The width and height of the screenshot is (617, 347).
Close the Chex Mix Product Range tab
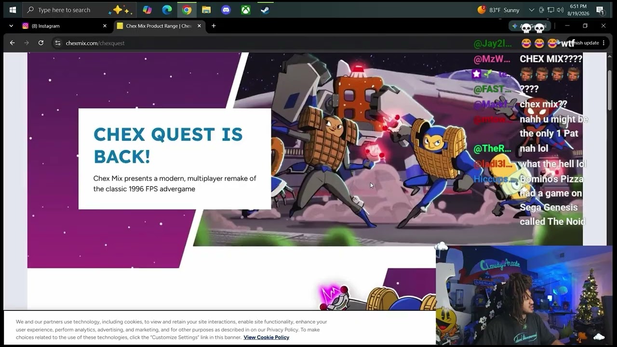[x=199, y=26]
